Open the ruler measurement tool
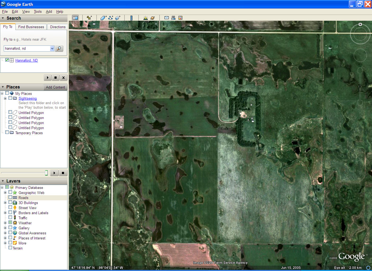This screenshot has height=271, width=372. [131, 18]
